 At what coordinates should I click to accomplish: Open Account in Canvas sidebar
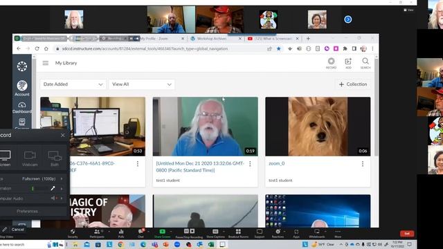(x=21, y=88)
